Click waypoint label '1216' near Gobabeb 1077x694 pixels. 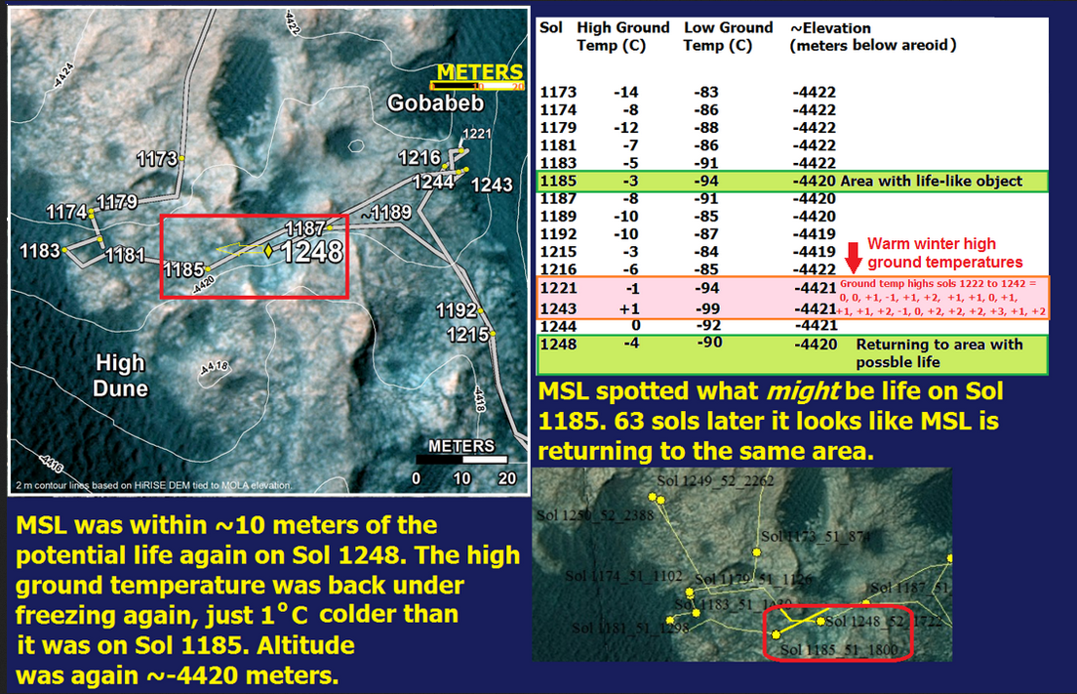pos(419,158)
